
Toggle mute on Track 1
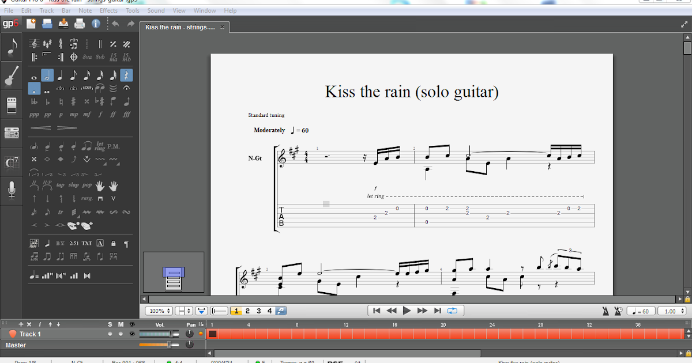coord(121,334)
